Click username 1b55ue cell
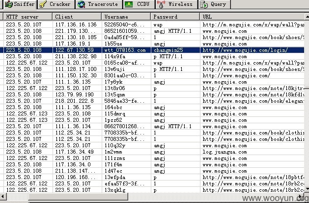This screenshot has width=309, height=203. 126,44
